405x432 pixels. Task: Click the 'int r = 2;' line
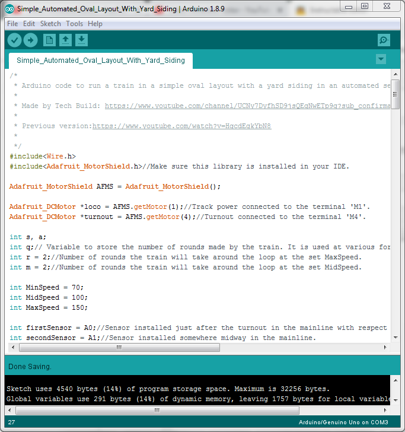point(185,257)
